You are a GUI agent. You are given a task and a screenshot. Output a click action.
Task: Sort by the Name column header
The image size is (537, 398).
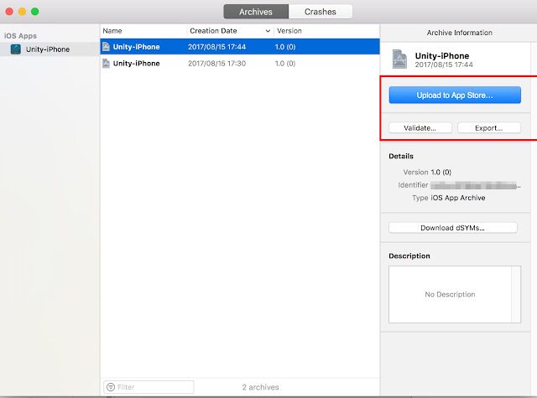point(143,31)
